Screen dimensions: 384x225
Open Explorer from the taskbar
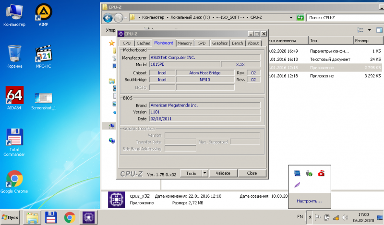(x=32, y=217)
